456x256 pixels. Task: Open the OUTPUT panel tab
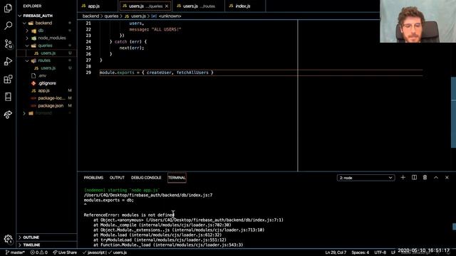(x=117, y=178)
